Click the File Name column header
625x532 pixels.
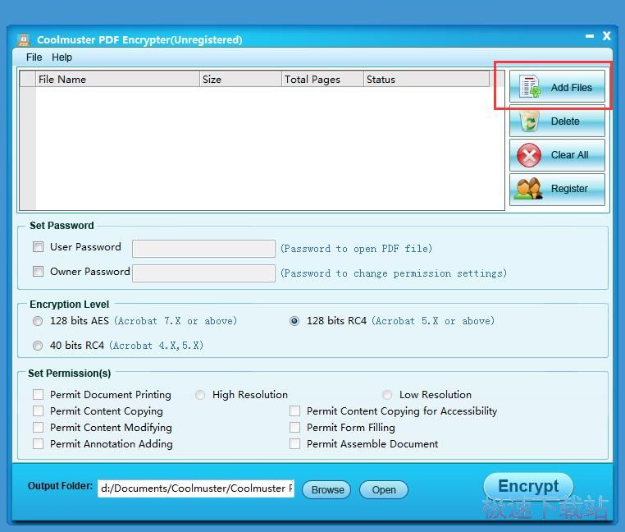coord(117,80)
